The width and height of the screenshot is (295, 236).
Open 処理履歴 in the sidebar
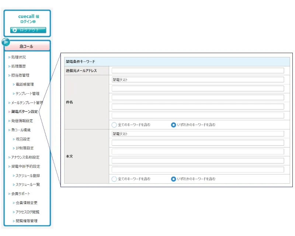click(x=18, y=66)
